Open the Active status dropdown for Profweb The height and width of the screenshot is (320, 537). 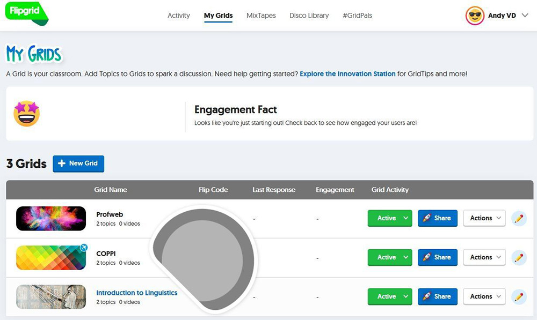click(390, 218)
